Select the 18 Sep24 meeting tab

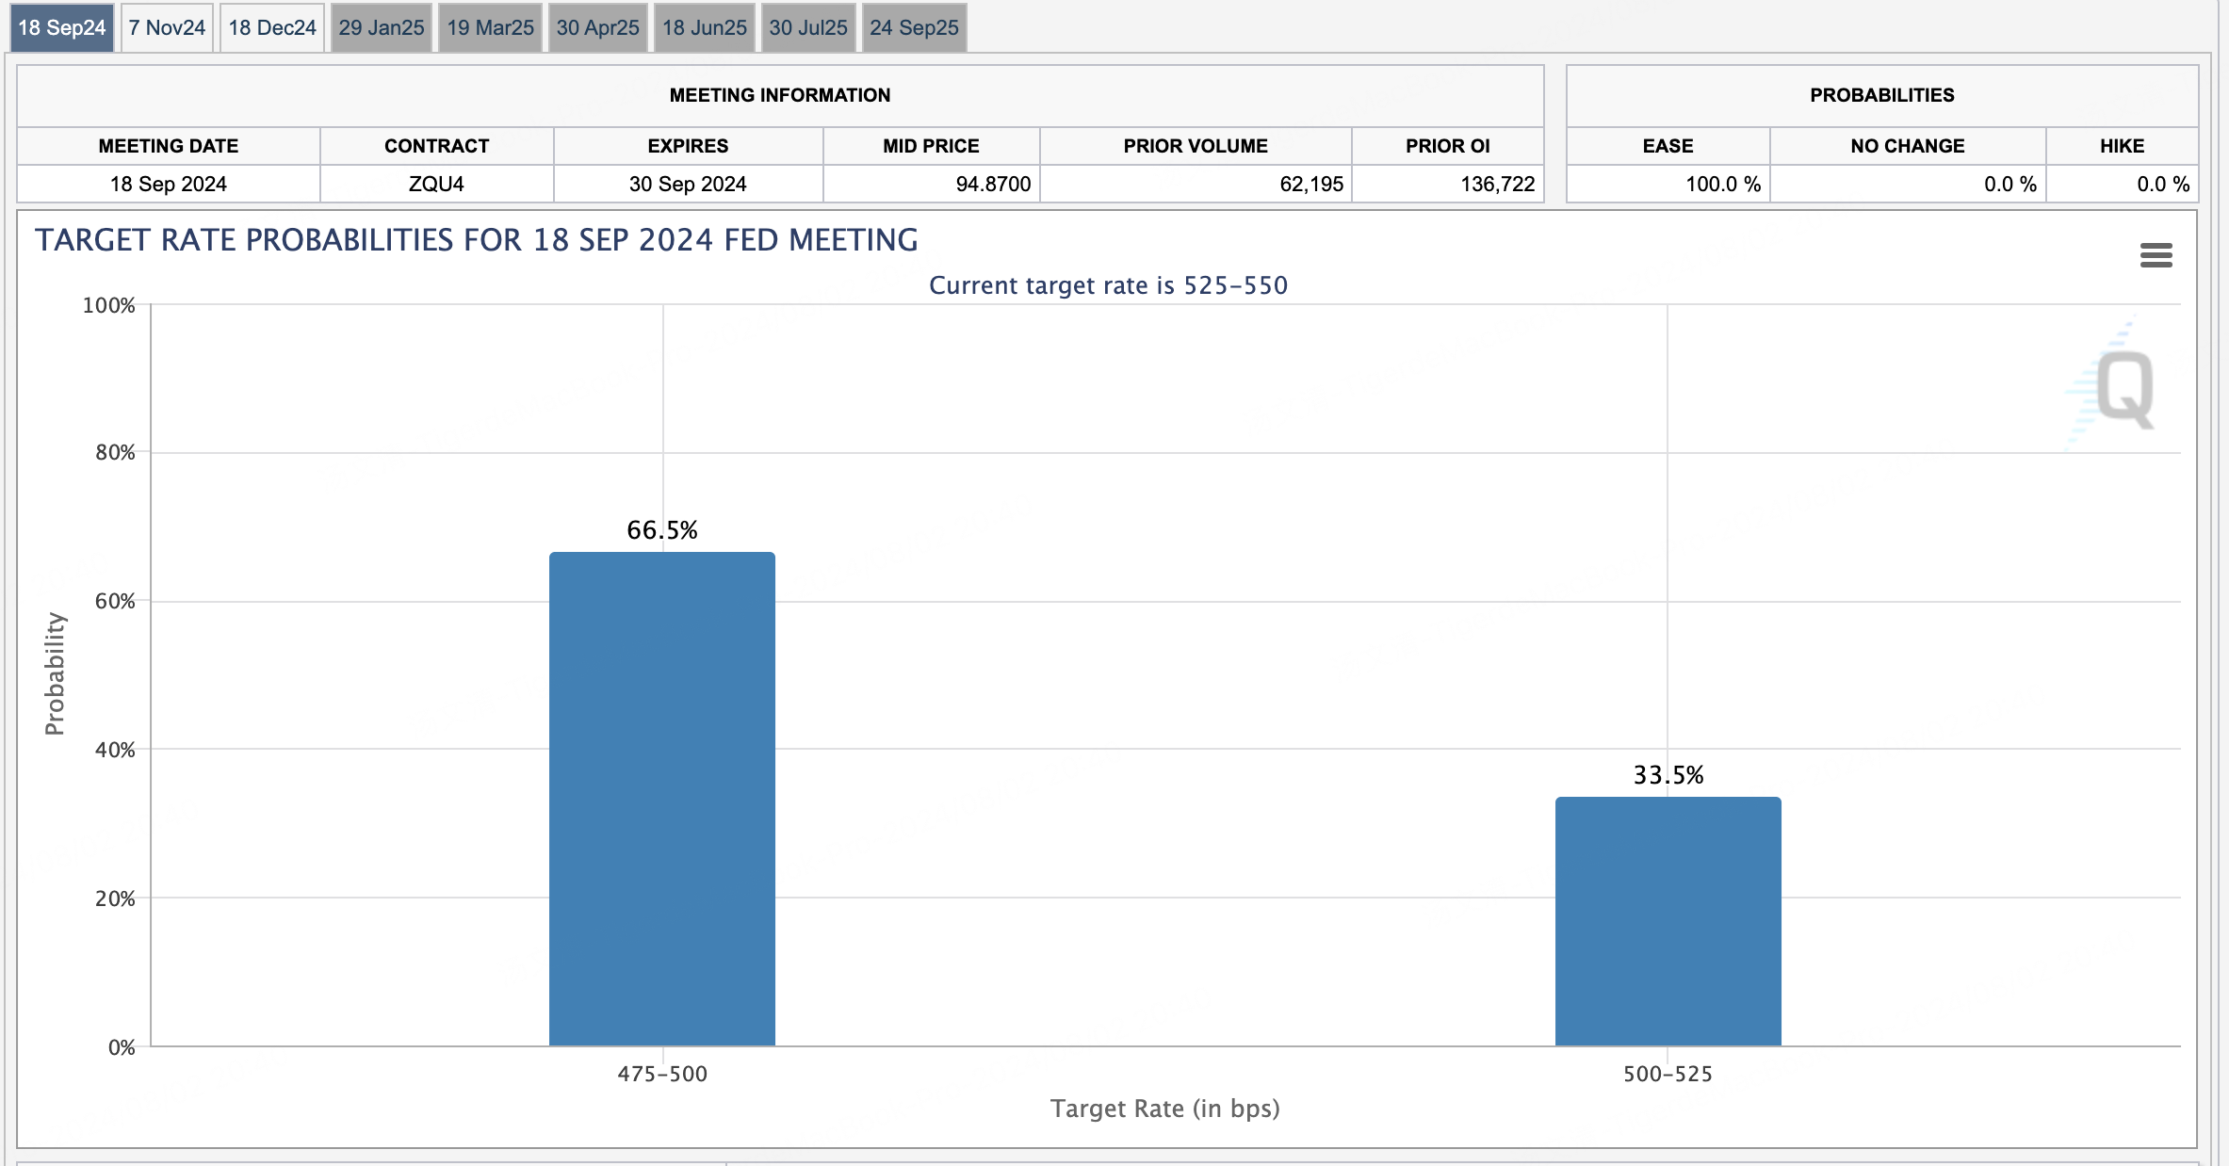click(62, 27)
